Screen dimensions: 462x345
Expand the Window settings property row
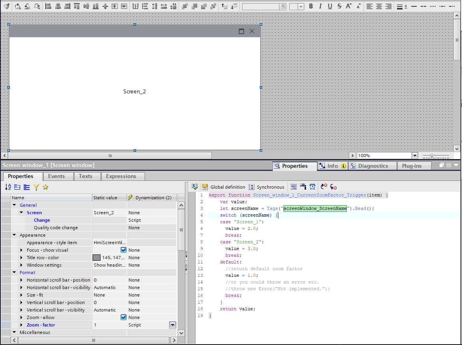(22, 265)
